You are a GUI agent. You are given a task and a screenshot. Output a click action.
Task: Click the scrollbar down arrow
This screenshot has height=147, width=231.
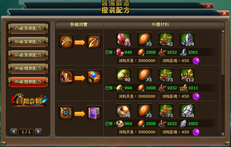point(223,134)
